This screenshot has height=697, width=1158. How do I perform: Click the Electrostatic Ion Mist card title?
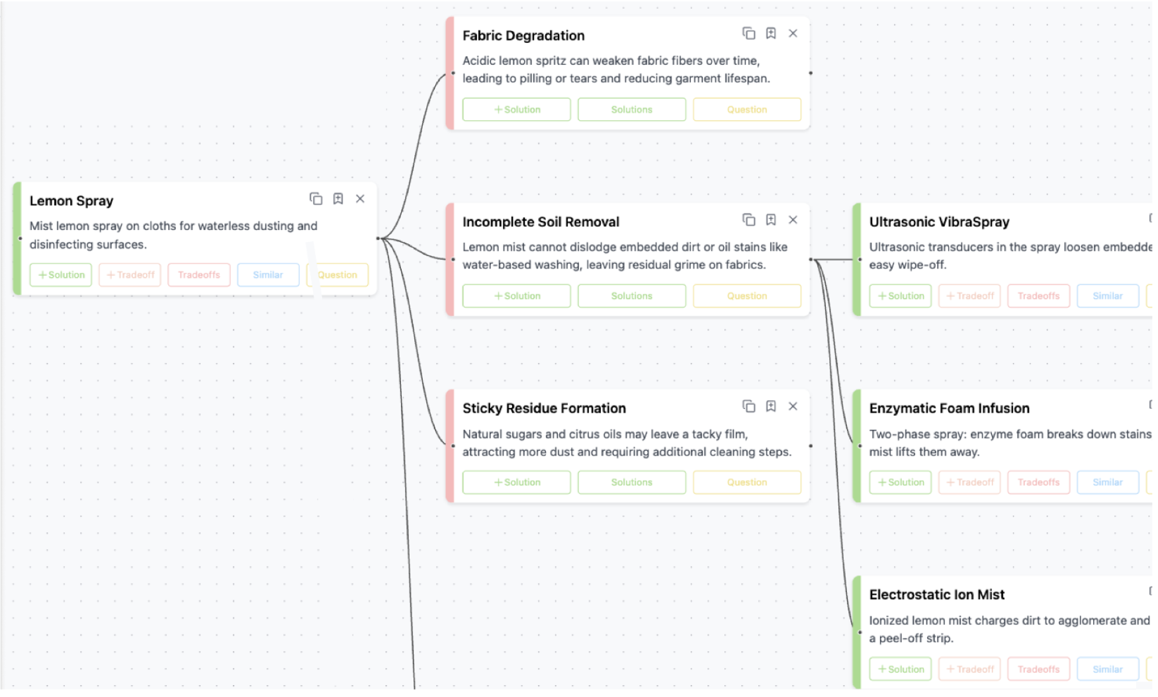pos(936,595)
